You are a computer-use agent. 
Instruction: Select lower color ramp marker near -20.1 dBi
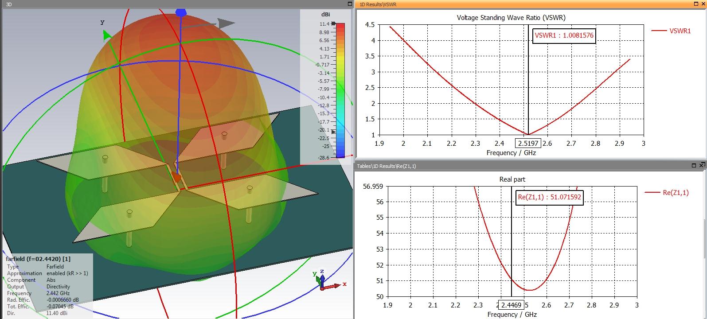point(333,132)
